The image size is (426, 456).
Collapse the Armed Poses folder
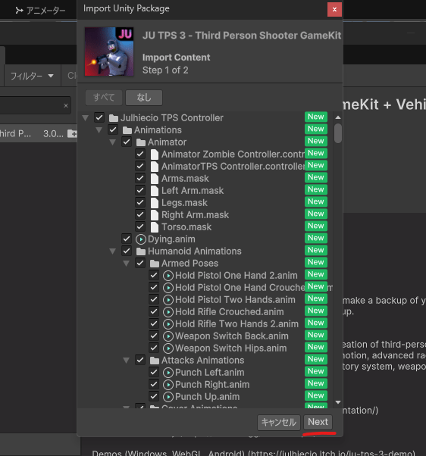coord(127,264)
